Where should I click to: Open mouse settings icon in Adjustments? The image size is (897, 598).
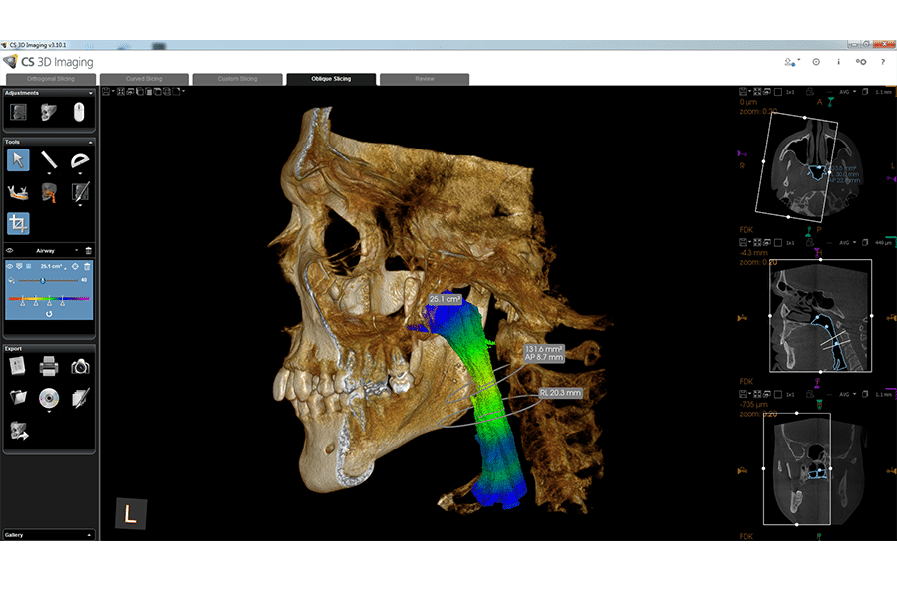(x=79, y=112)
